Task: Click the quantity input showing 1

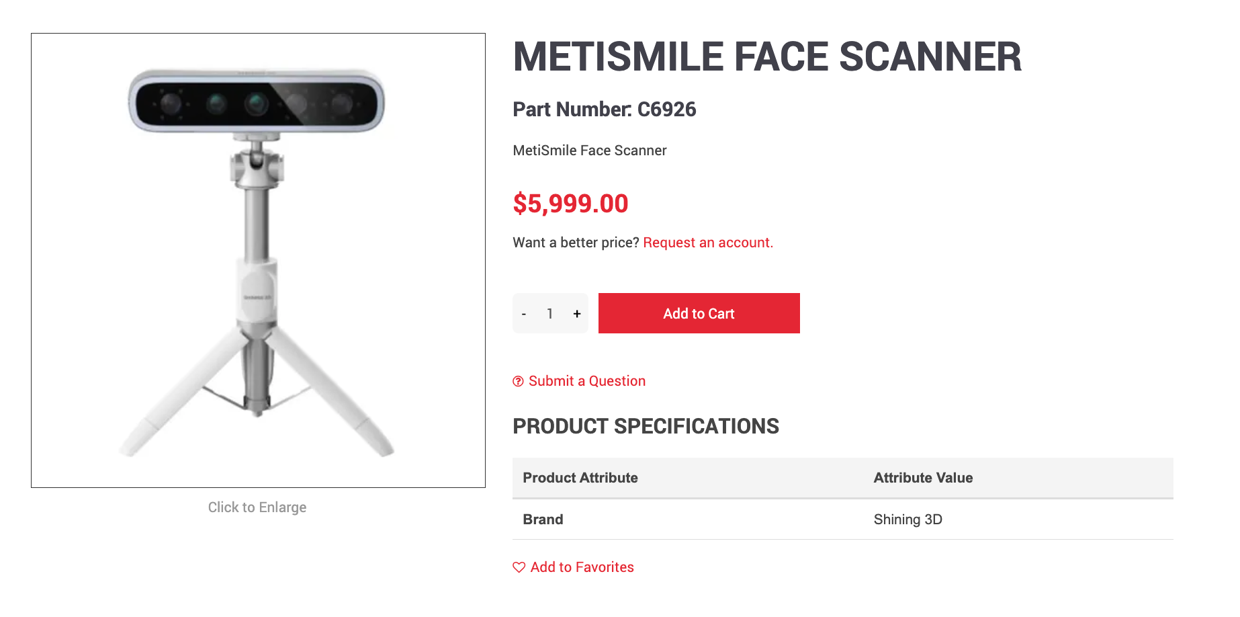Action: click(549, 313)
